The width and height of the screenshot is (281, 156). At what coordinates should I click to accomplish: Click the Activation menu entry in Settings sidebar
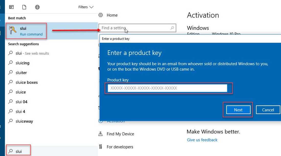pos(116,121)
